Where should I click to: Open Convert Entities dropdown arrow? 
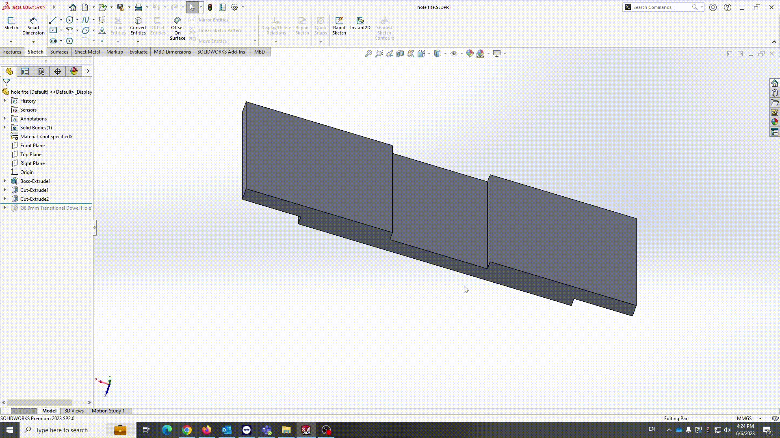pyautogui.click(x=138, y=42)
